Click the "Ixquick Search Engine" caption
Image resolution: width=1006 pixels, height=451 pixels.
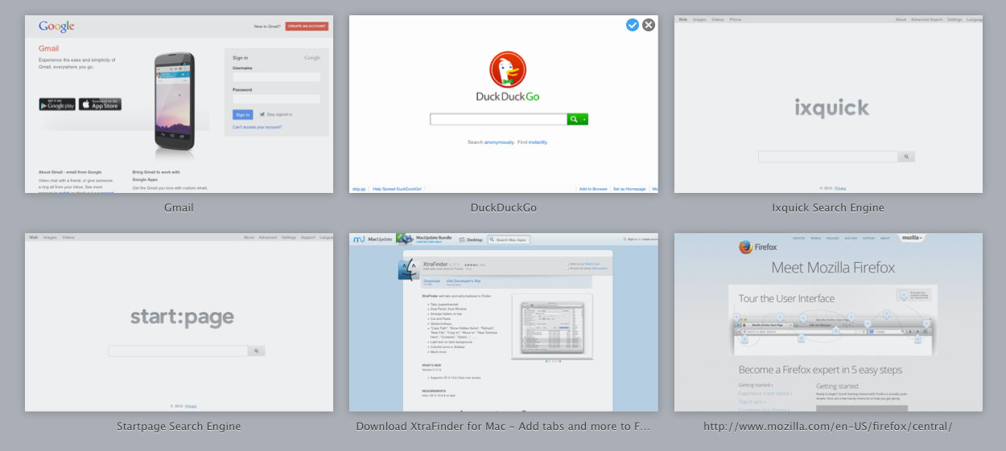tap(828, 207)
